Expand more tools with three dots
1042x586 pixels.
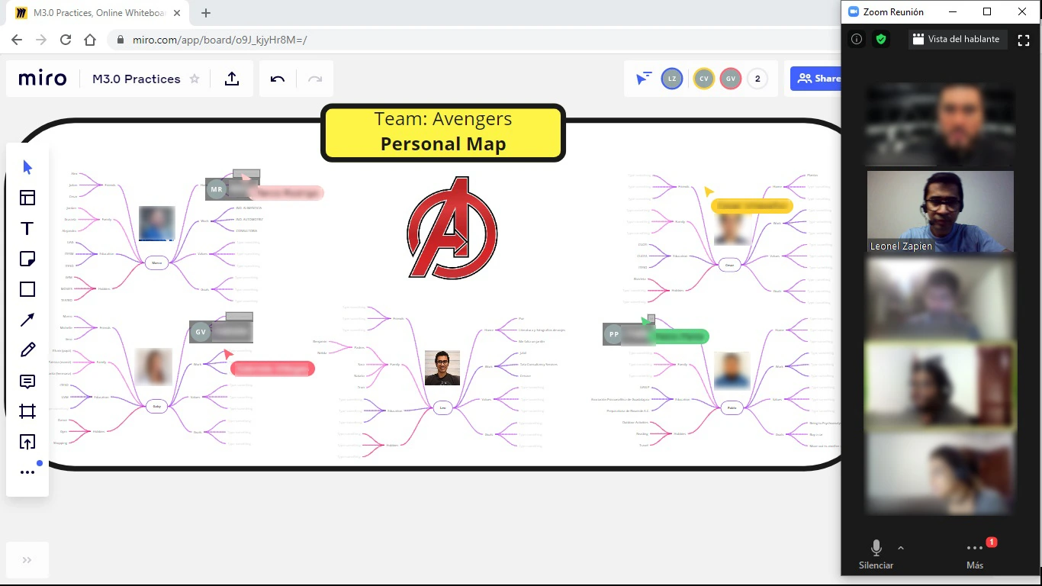pyautogui.click(x=27, y=472)
